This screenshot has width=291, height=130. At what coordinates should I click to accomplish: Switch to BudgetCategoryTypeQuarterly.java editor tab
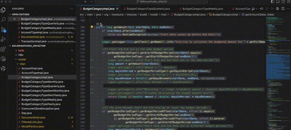(148, 9)
